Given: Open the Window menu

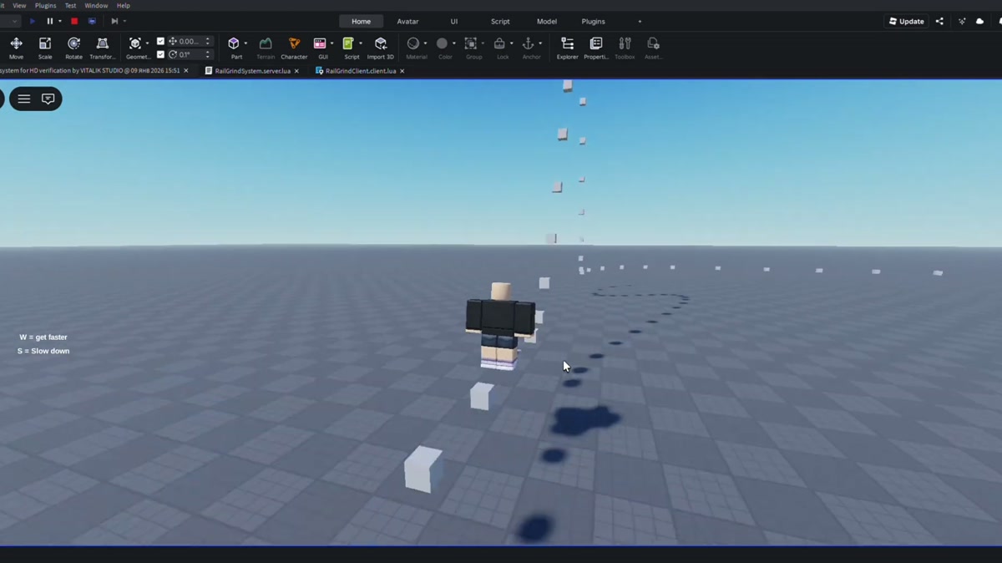Looking at the screenshot, I should pos(96,6).
